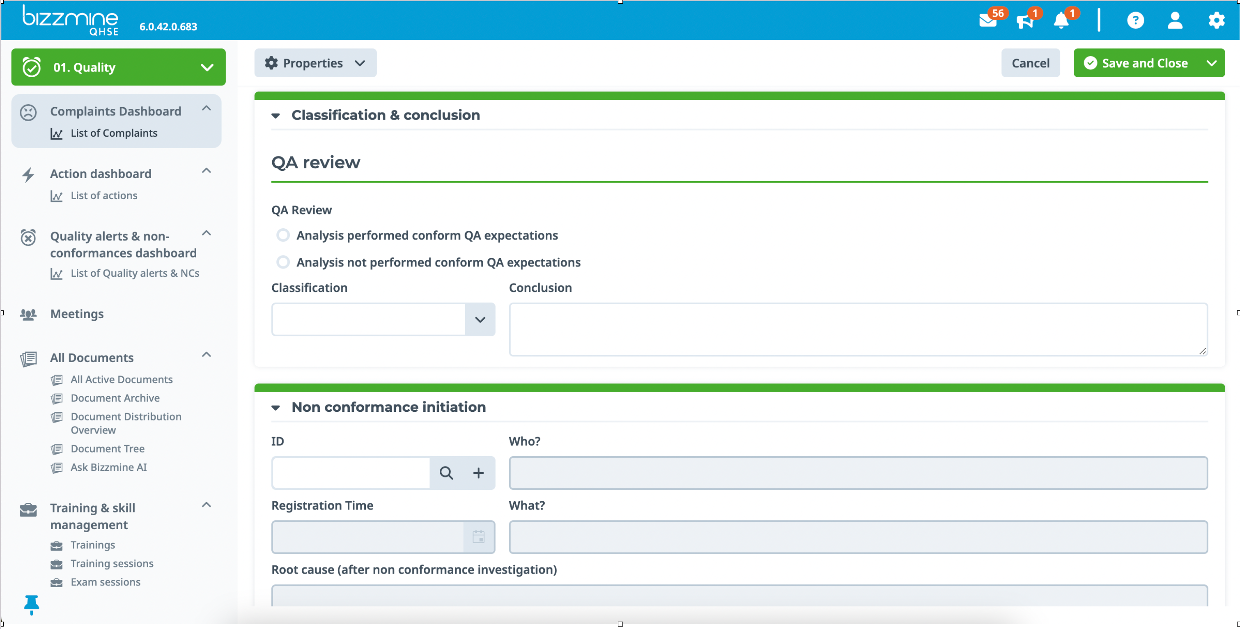Open the Save and Close dropdown arrow
The height and width of the screenshot is (629, 1240).
coord(1212,62)
